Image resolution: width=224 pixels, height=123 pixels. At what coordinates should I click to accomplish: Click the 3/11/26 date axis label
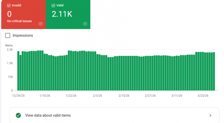(177, 96)
